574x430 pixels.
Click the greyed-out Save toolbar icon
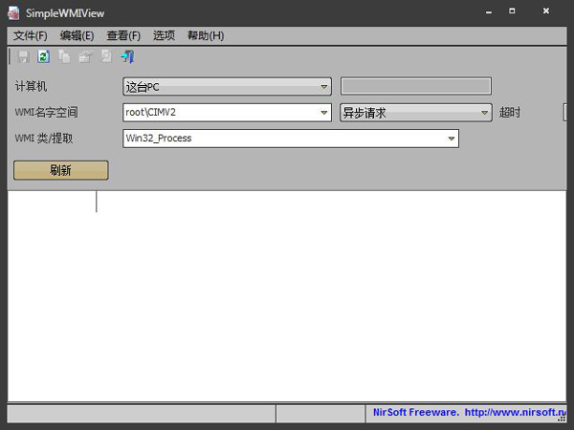[x=23, y=56]
